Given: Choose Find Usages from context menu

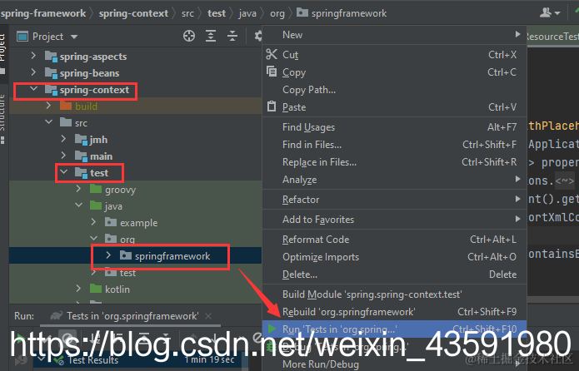Looking at the screenshot, I should (x=394, y=127).
